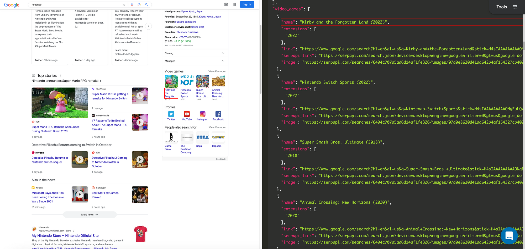This screenshot has width=525, height=249.
Task: Open the Online Chat customer service link
Action: tap(198, 27)
